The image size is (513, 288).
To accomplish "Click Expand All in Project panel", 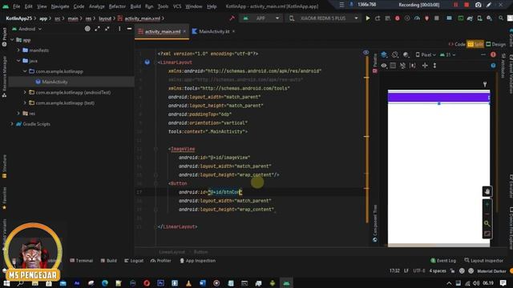I will click(x=97, y=29).
